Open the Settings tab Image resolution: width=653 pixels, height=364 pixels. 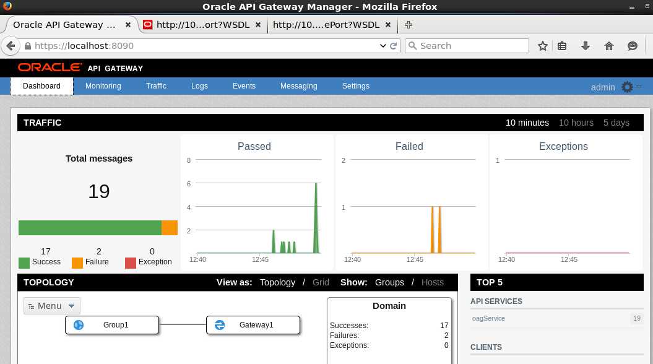pyautogui.click(x=356, y=86)
